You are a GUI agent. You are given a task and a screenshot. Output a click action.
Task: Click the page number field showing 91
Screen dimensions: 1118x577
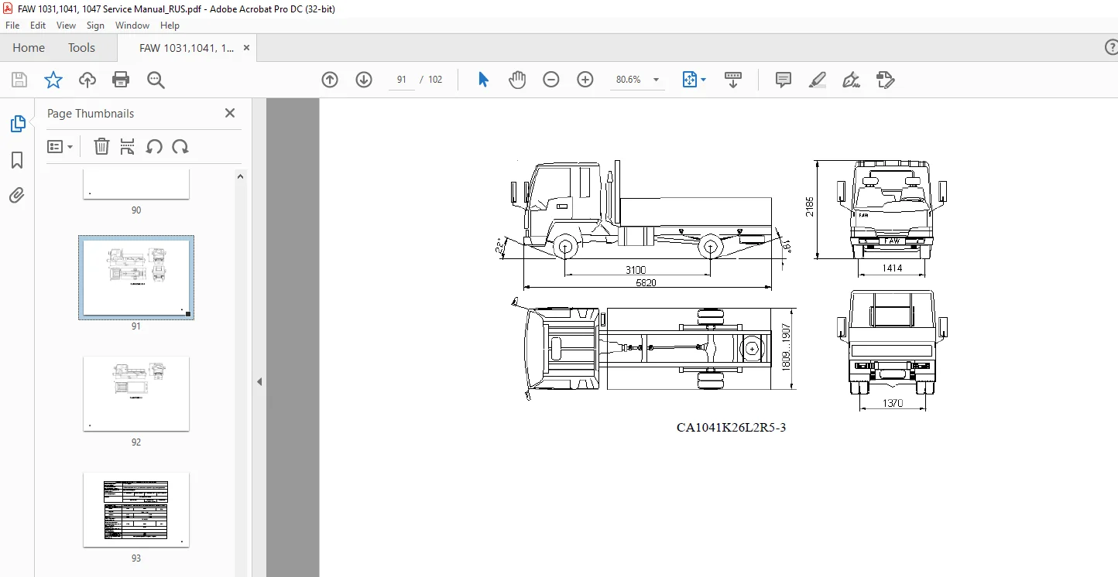coord(401,80)
